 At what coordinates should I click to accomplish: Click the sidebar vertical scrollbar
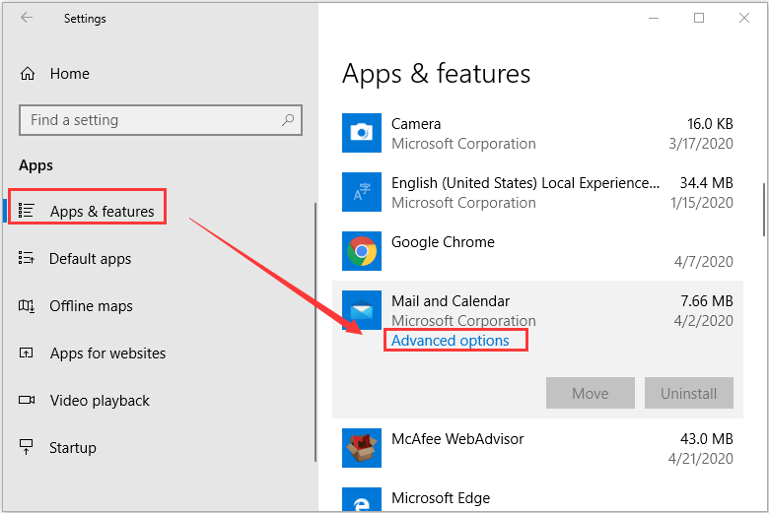[x=315, y=332]
